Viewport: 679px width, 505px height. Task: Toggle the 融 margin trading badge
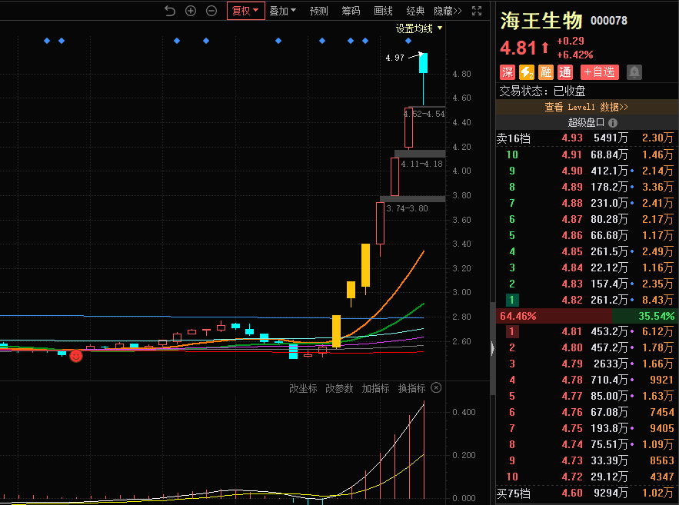546,71
